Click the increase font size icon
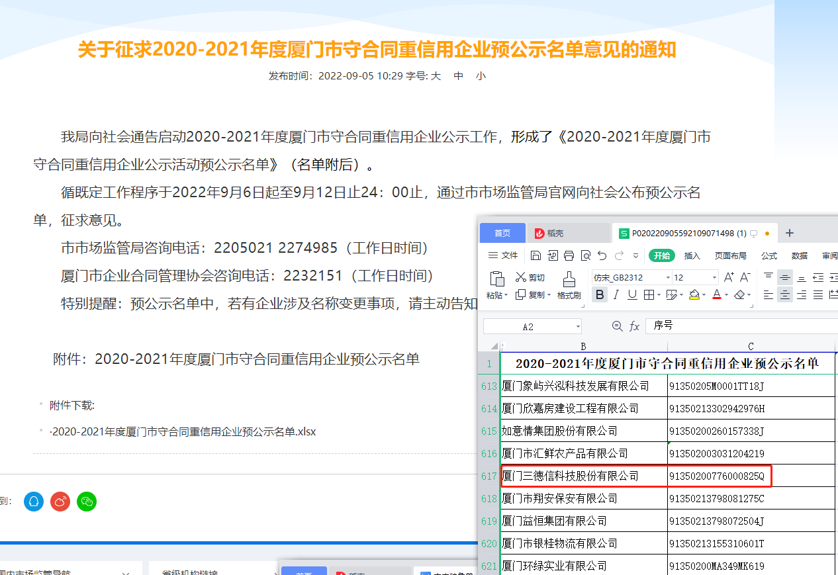 [x=729, y=277]
